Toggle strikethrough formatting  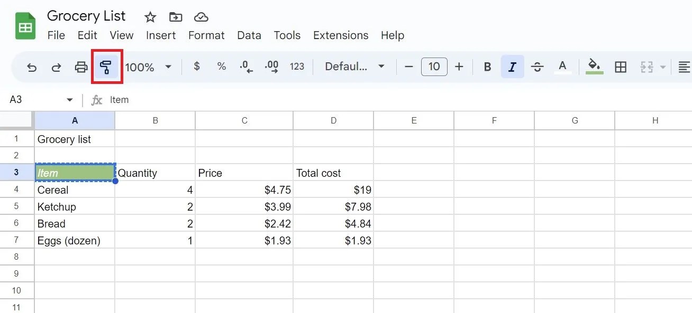click(537, 67)
